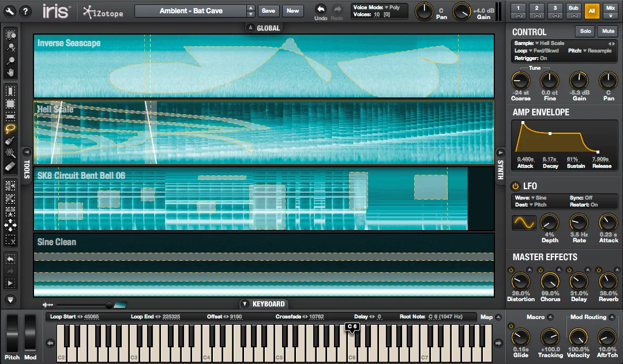Click the Save button
The height and width of the screenshot is (364, 623).
tap(268, 10)
